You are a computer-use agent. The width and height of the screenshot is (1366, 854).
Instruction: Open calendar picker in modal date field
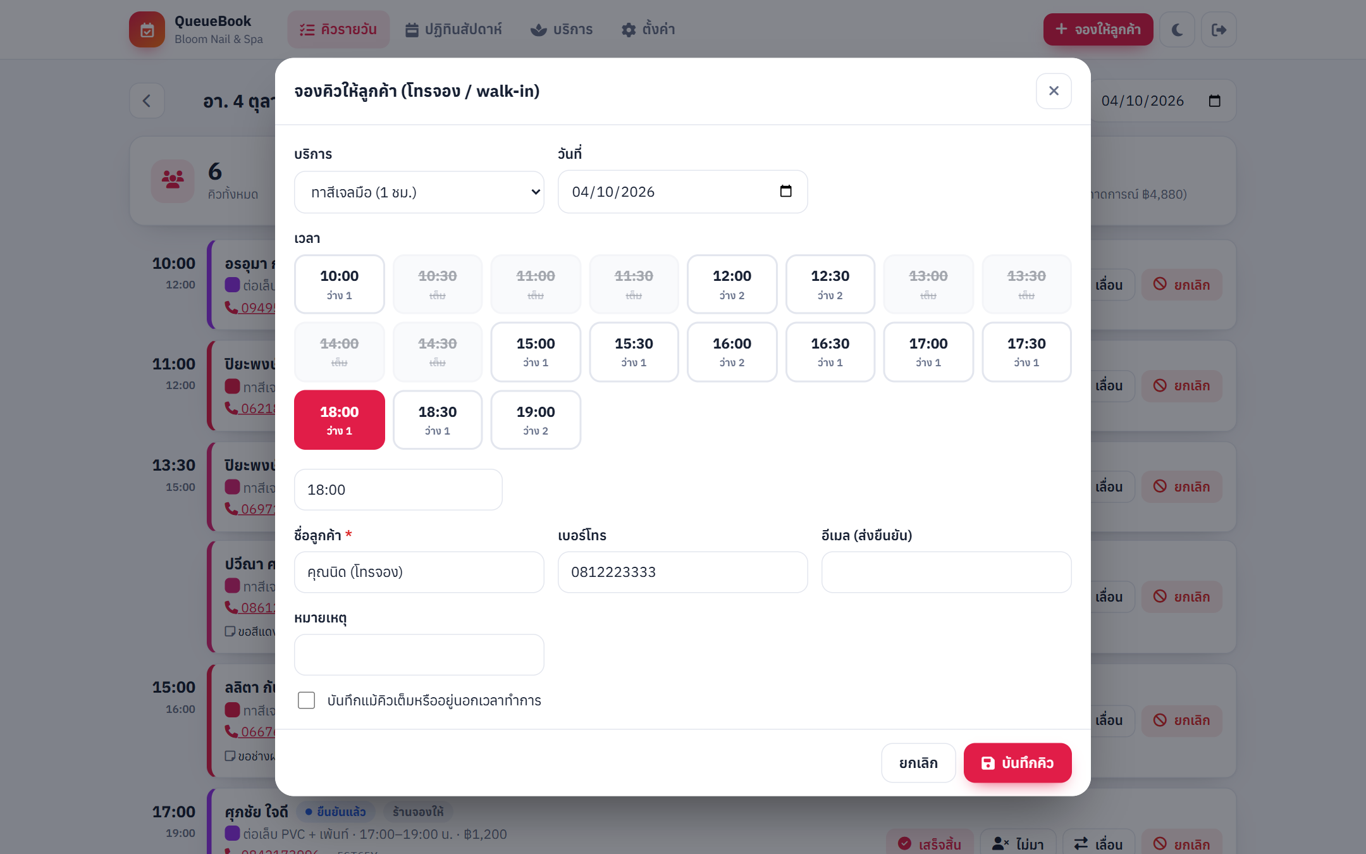785,191
